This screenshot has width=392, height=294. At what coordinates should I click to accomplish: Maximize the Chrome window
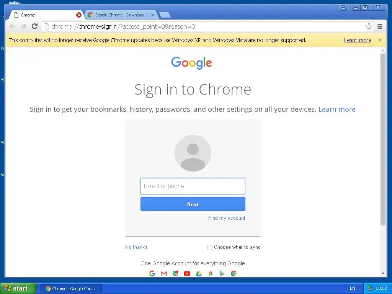pos(365,7)
